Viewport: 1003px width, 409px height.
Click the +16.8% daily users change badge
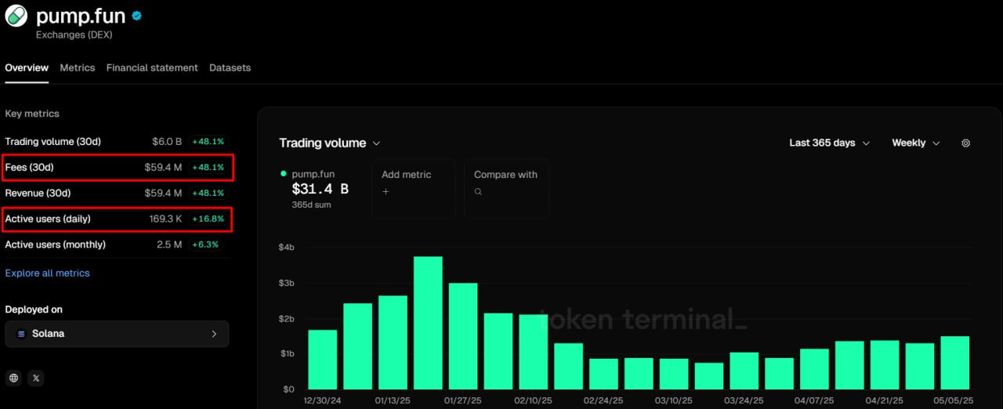coord(208,219)
